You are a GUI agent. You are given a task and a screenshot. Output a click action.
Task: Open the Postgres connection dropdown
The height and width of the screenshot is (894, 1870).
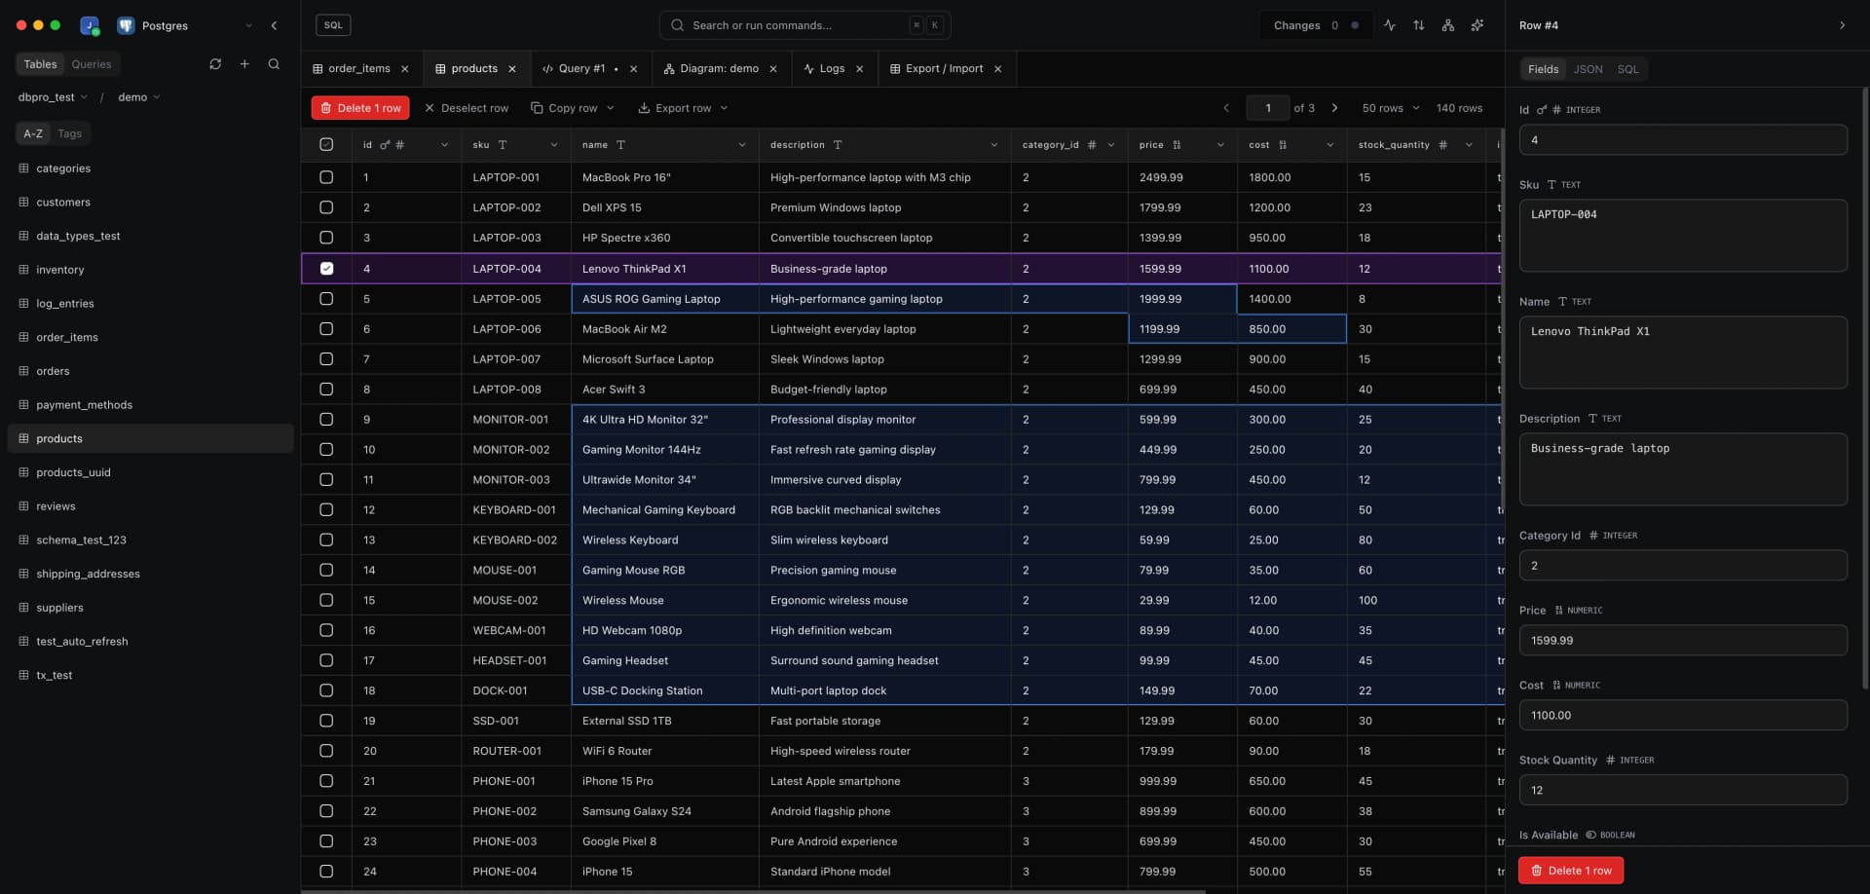(248, 25)
